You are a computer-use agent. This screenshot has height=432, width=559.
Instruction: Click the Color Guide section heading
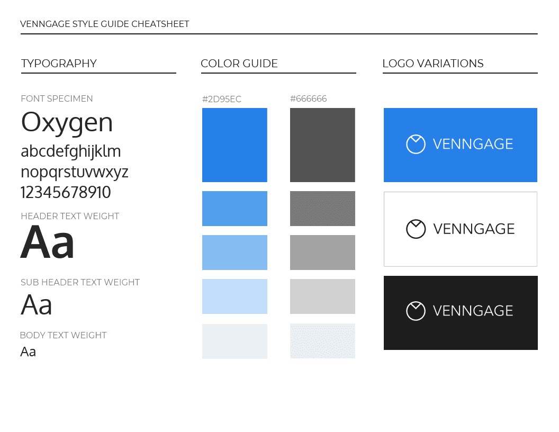pyautogui.click(x=239, y=64)
